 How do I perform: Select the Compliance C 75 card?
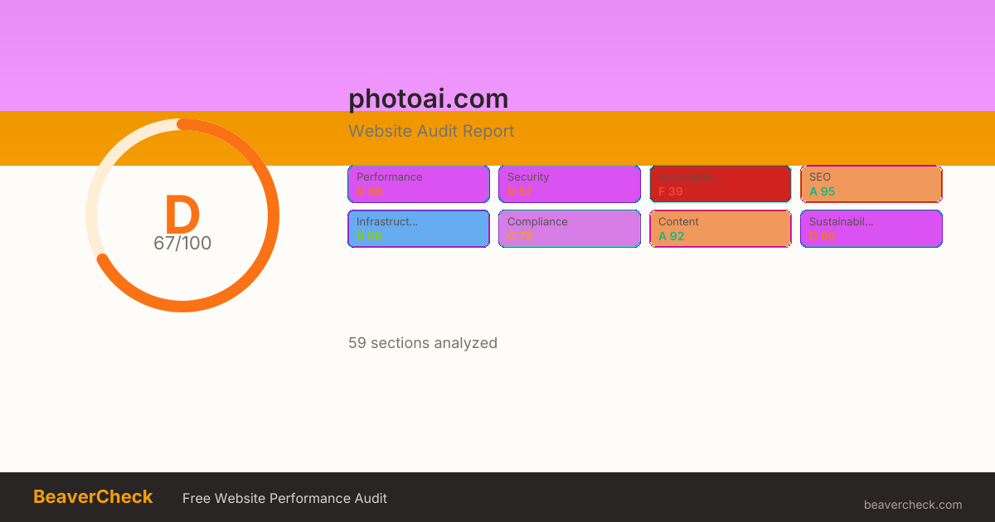pos(570,229)
